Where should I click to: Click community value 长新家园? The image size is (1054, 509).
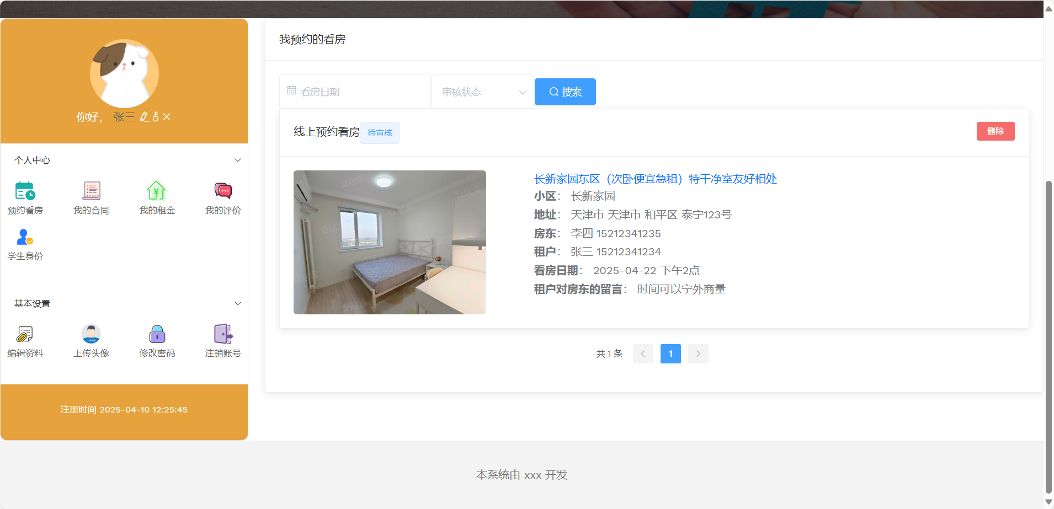[x=593, y=196]
